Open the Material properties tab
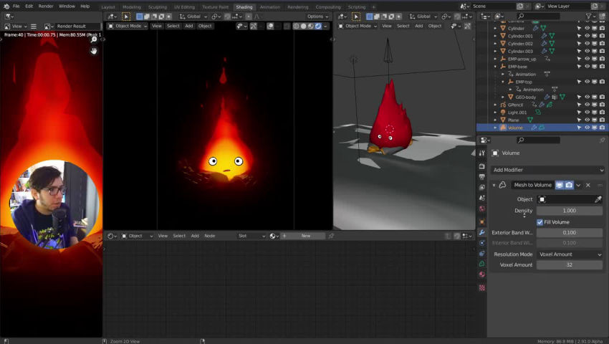609x344 pixels. (x=482, y=274)
